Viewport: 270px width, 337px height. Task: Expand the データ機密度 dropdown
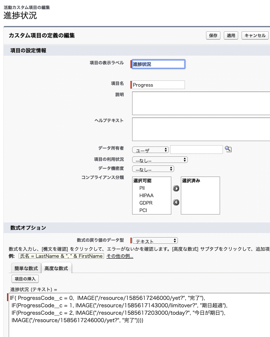click(153, 169)
